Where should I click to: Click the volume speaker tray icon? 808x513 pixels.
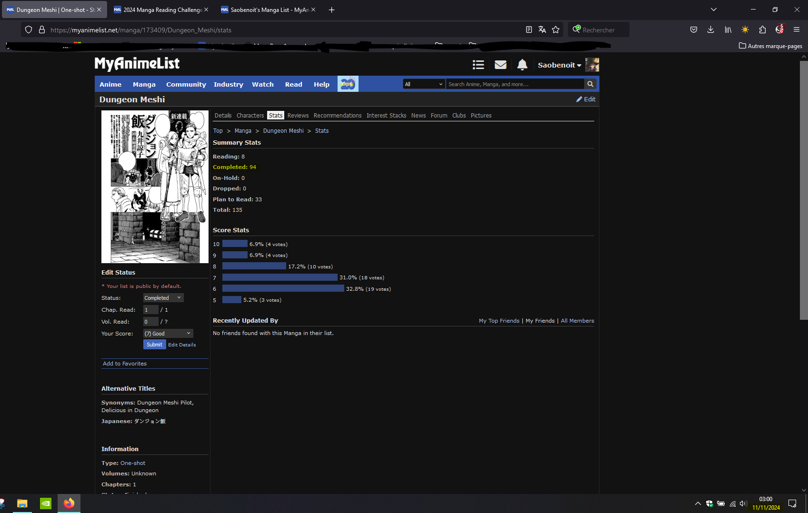tap(743, 503)
